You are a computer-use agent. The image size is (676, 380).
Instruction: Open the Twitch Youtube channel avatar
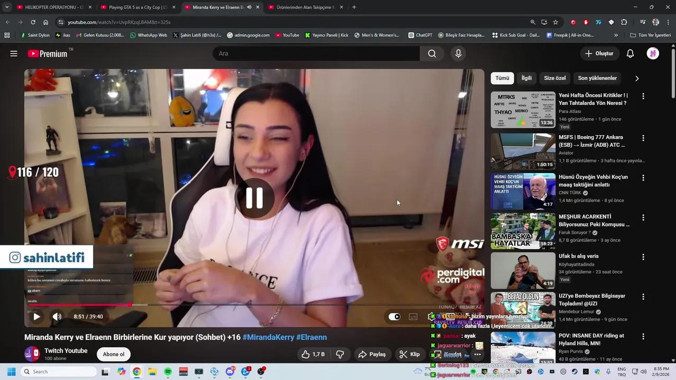[x=32, y=354]
